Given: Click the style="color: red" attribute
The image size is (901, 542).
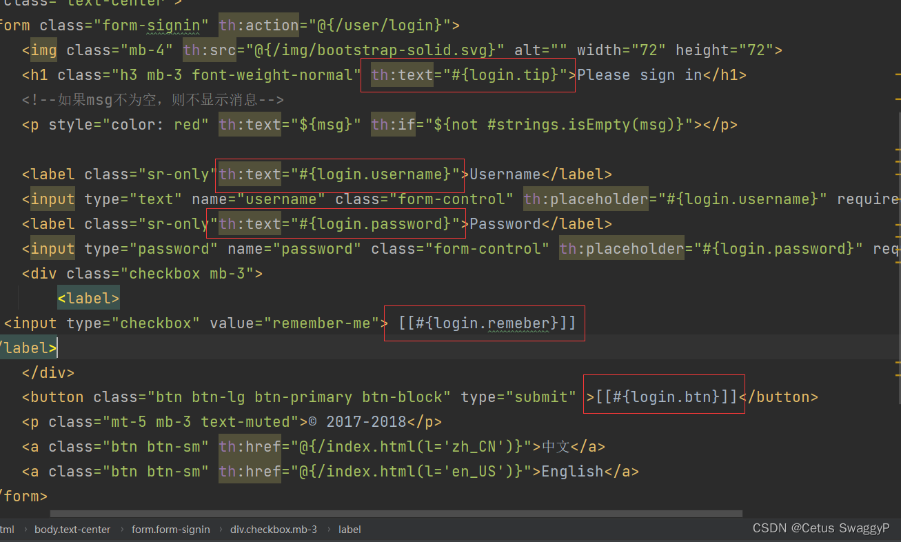Looking at the screenshot, I should (129, 125).
